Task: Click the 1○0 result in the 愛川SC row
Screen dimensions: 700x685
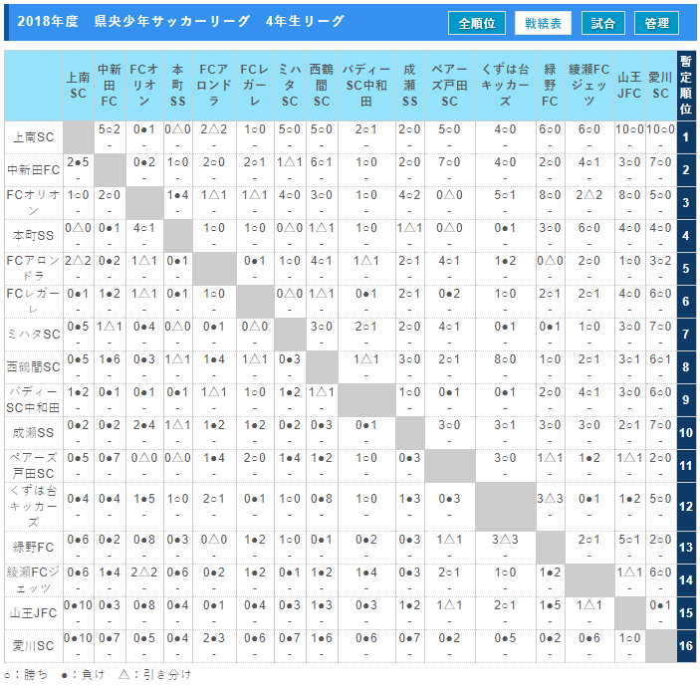Action: point(630,638)
